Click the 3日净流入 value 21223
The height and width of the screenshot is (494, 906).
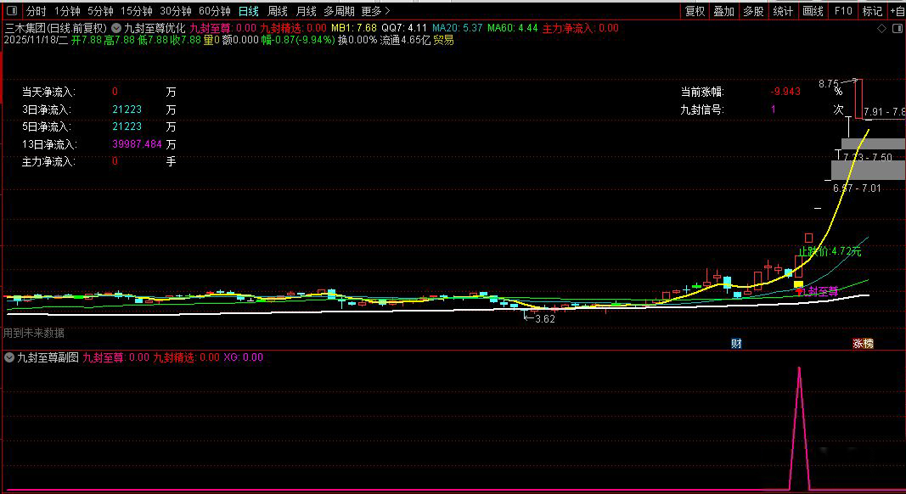click(x=127, y=109)
